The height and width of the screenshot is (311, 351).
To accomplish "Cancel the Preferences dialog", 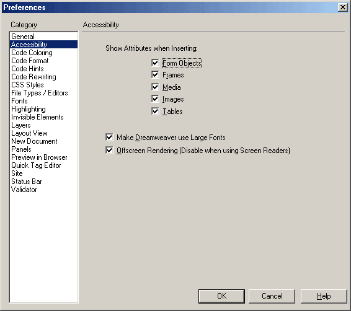I will pos(272,296).
